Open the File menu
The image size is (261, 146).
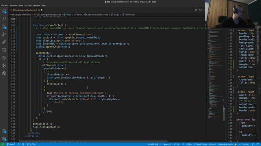tap(2, 5)
